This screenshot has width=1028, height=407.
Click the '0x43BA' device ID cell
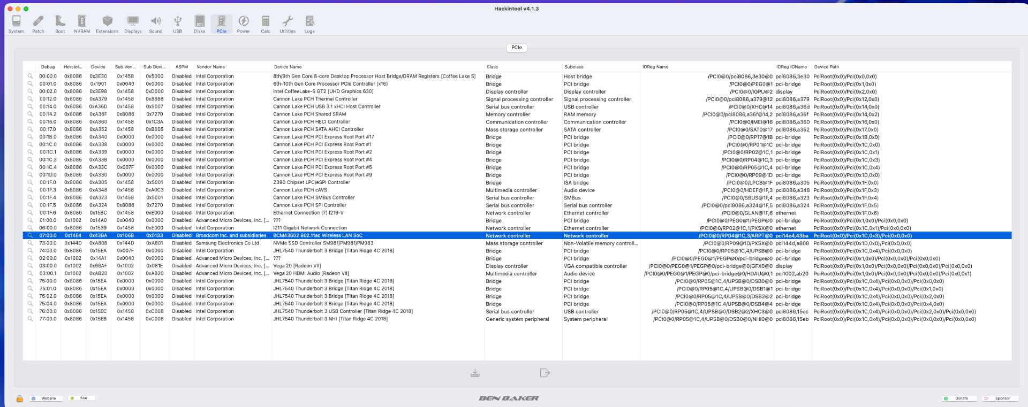(x=98, y=235)
